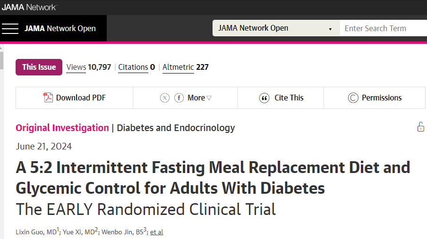The image size is (427, 239).
Task: Click the Download PDF button
Action: [x=74, y=98]
